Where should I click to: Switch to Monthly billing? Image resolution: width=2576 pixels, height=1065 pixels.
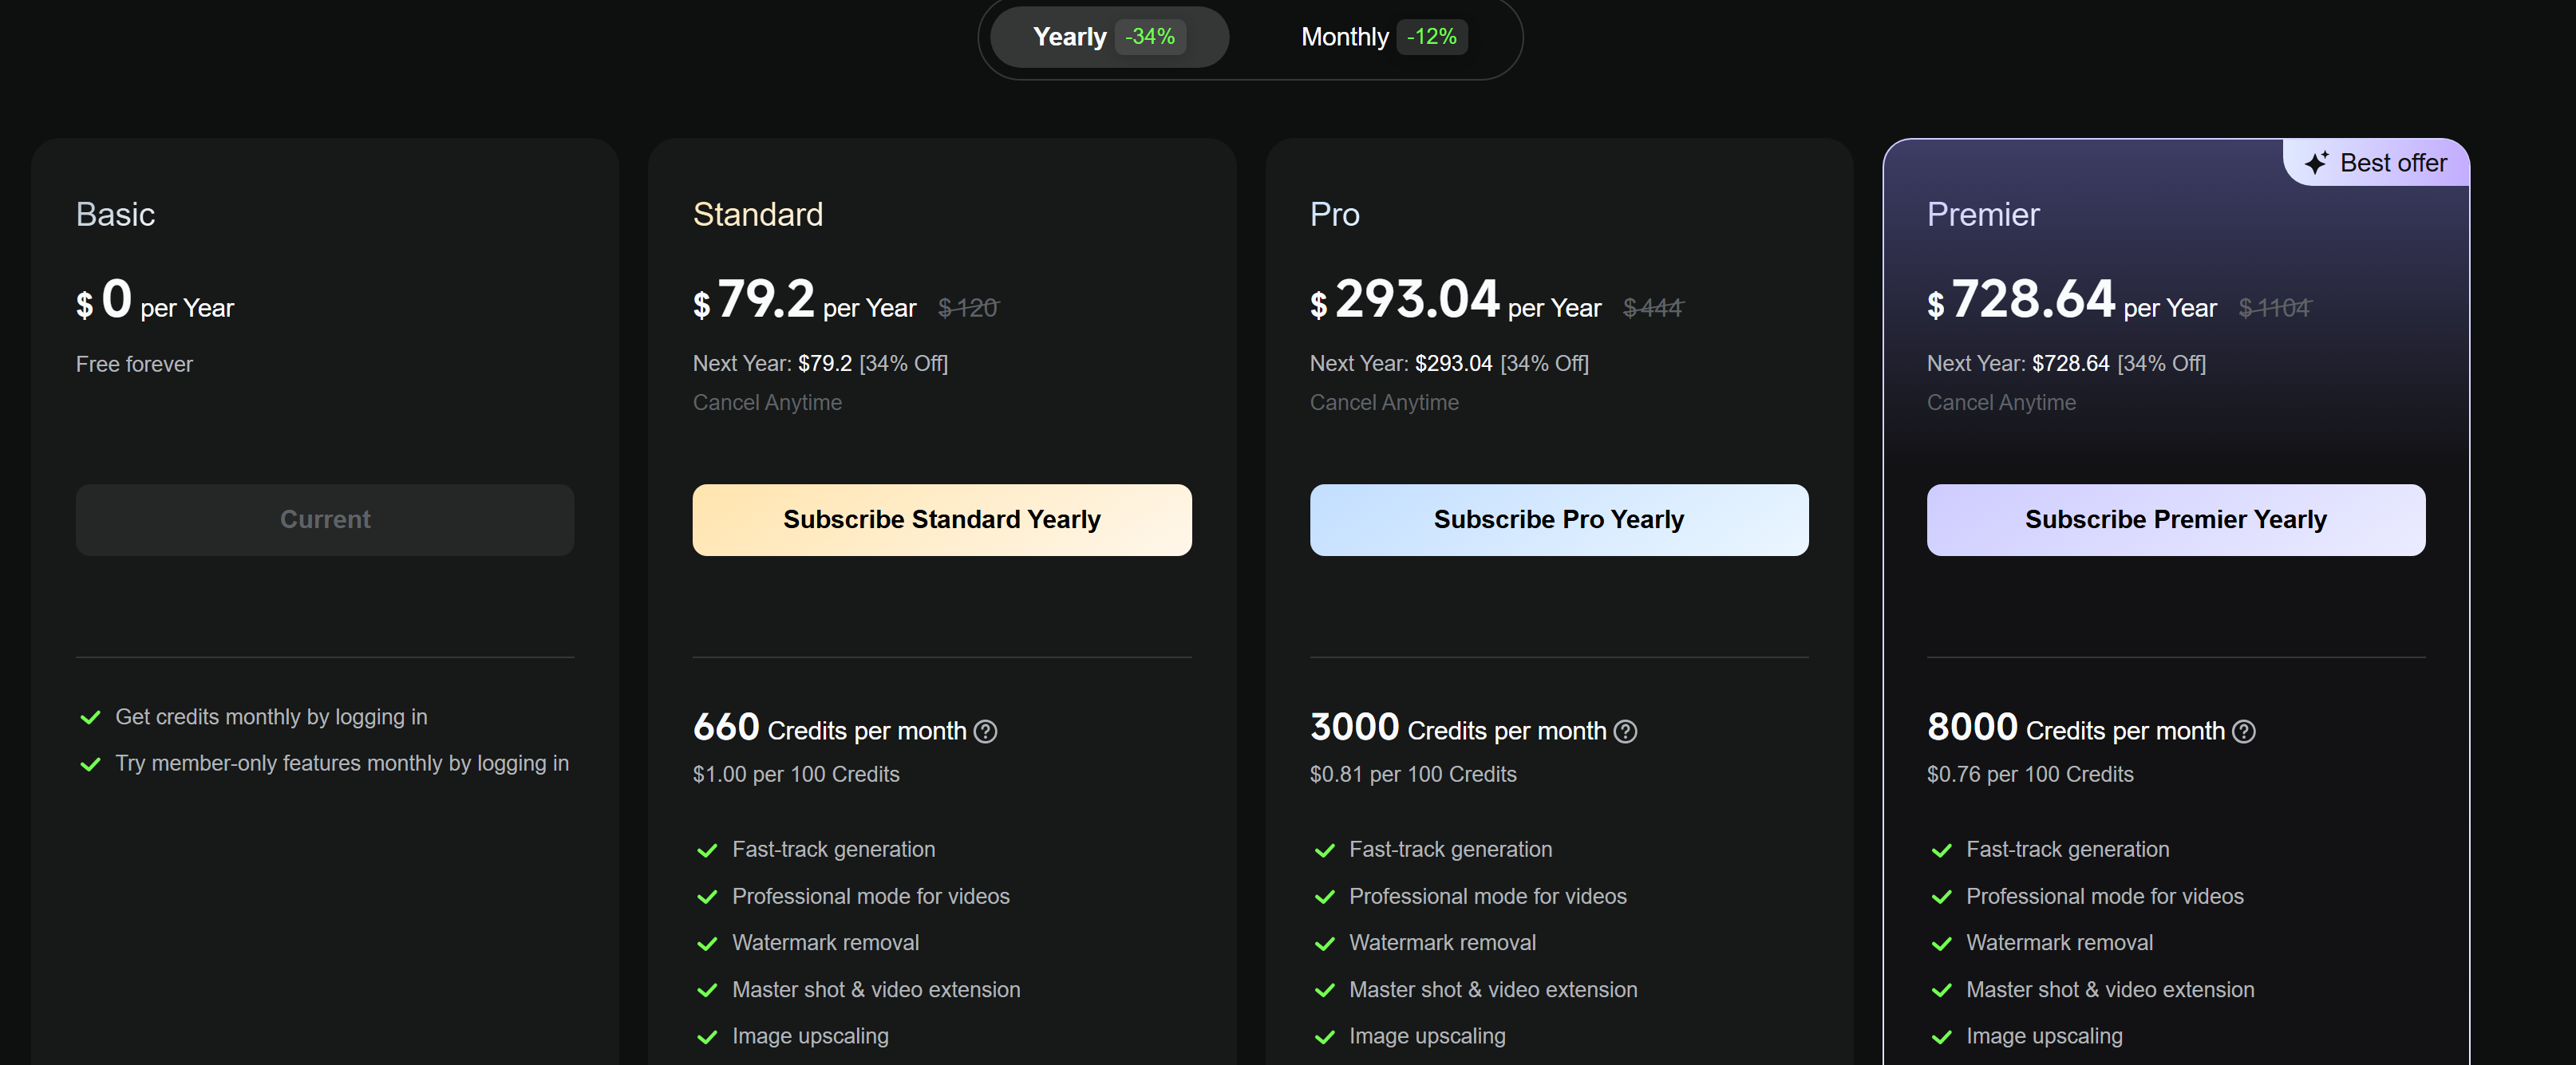pyautogui.click(x=1344, y=37)
